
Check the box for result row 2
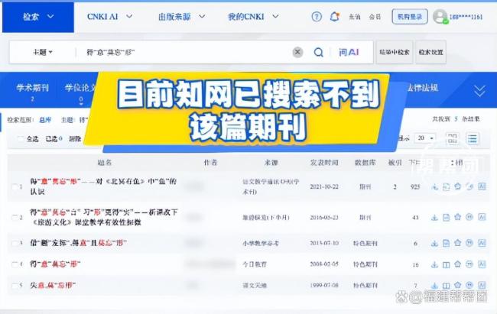point(15,218)
